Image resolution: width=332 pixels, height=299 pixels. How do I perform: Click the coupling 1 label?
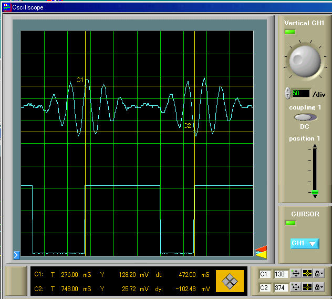pyautogui.click(x=305, y=107)
